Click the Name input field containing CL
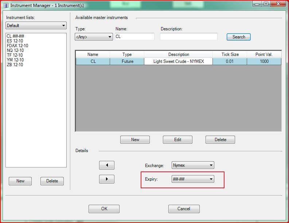The width and height of the screenshot is (289, 223). click(x=134, y=37)
